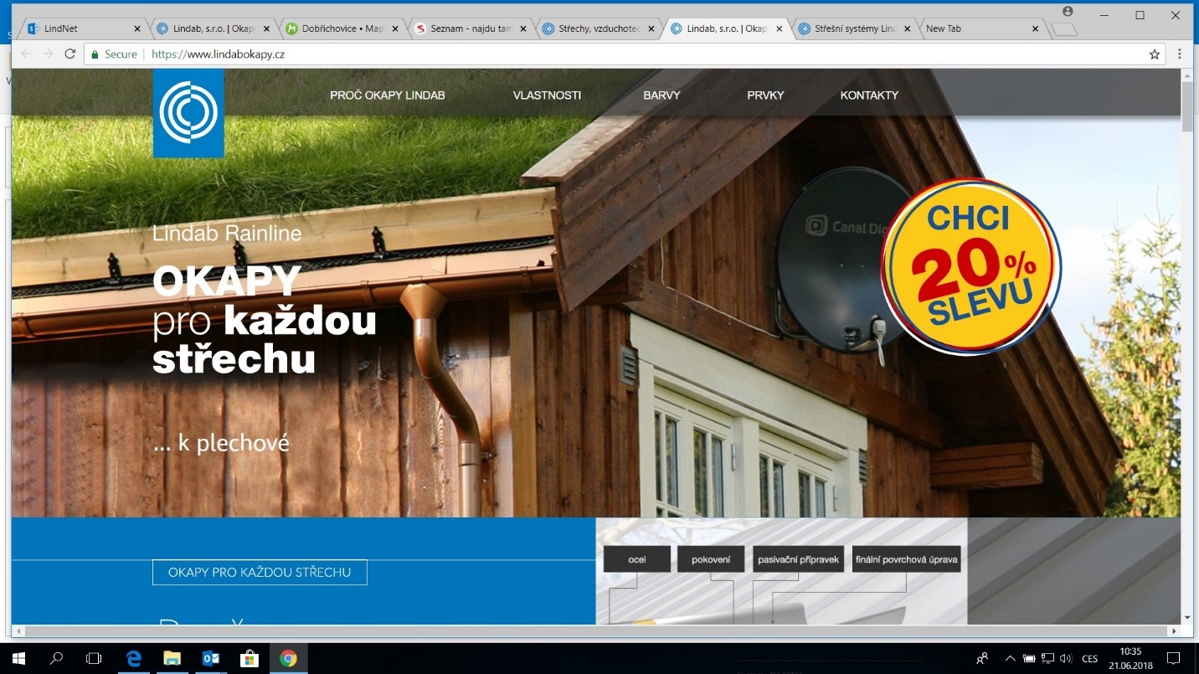
Task: Close the Seznam tab
Action: pyautogui.click(x=523, y=28)
